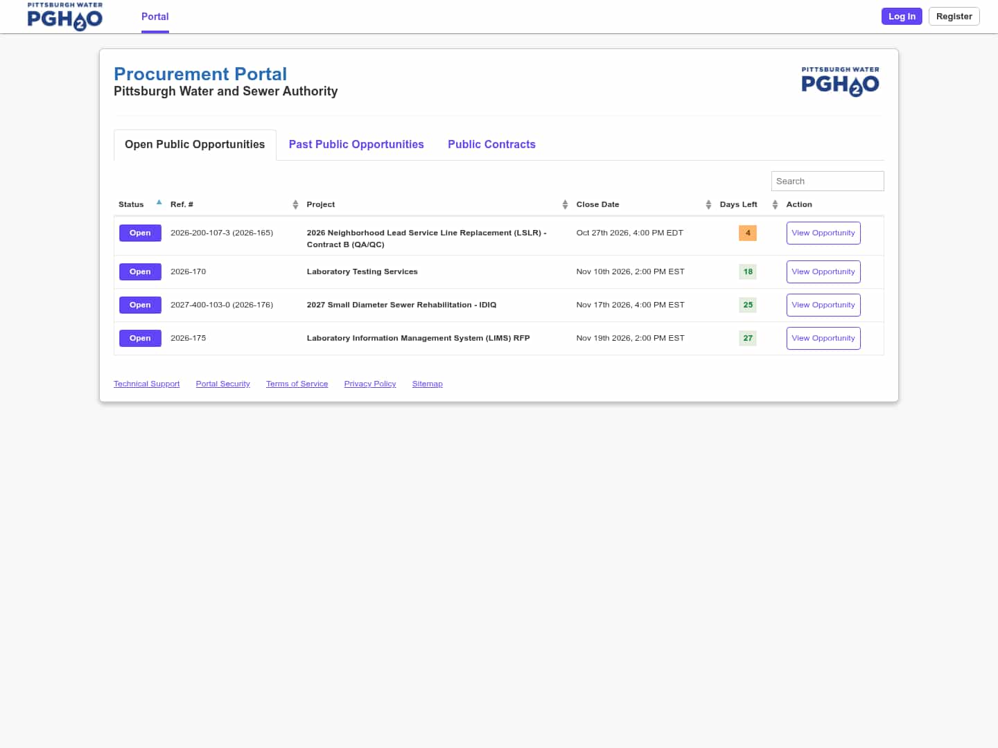View Opportunity for Small Diameter Sewer Rehabilitation

click(x=823, y=305)
